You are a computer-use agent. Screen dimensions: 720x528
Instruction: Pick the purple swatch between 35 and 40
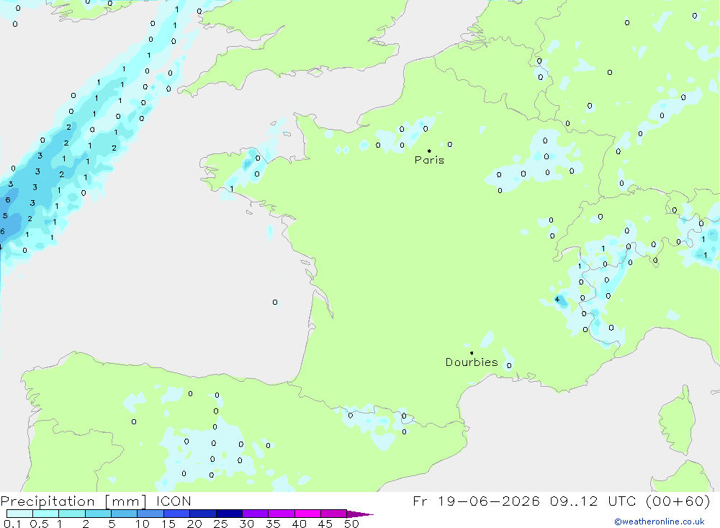(282, 514)
